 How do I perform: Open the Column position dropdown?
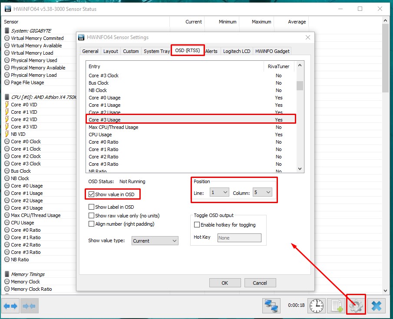tap(262, 192)
